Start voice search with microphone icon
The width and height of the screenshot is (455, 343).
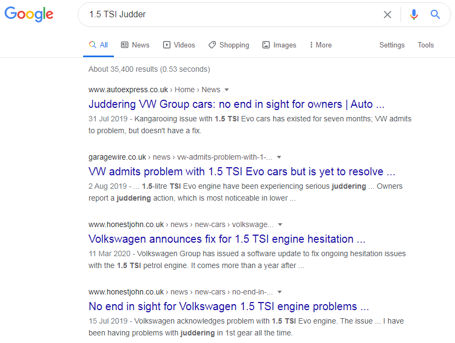[x=414, y=14]
